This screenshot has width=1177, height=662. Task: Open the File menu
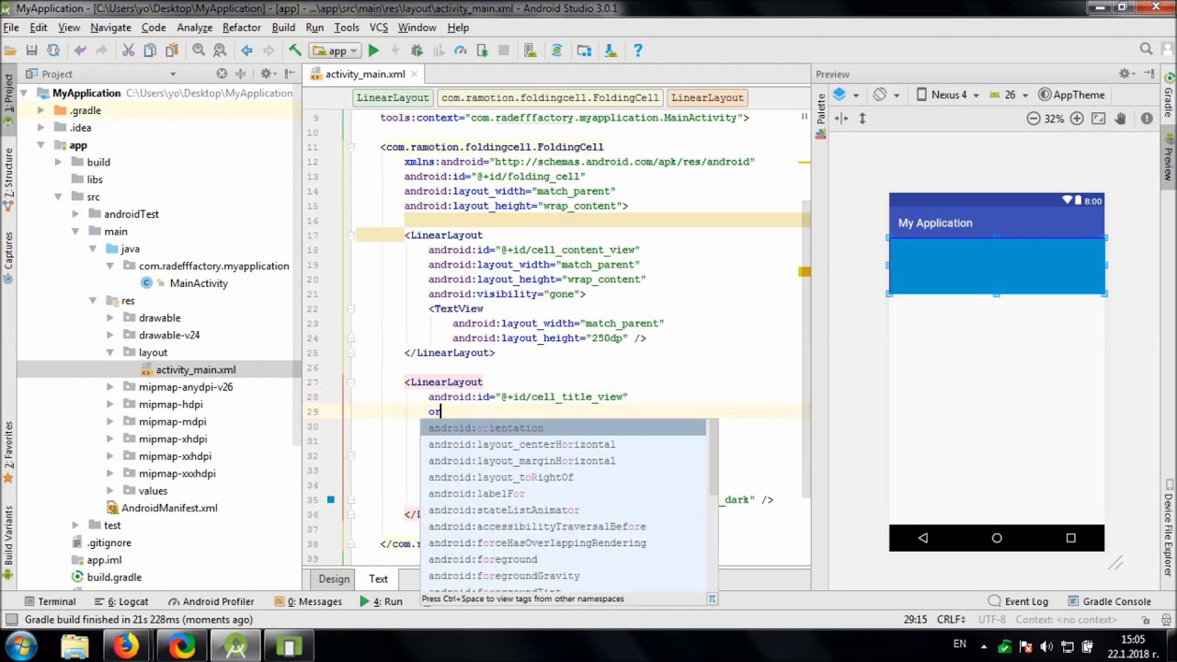click(11, 28)
